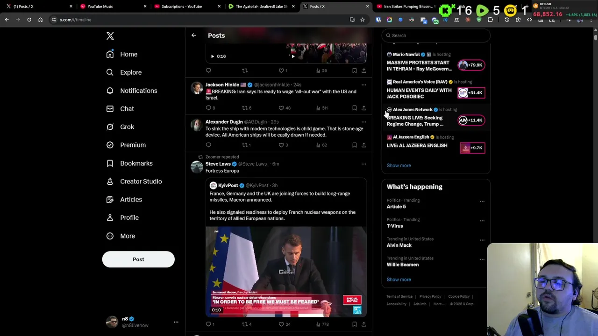Open Profile in the sidebar
598x336 pixels.
[x=122, y=217]
